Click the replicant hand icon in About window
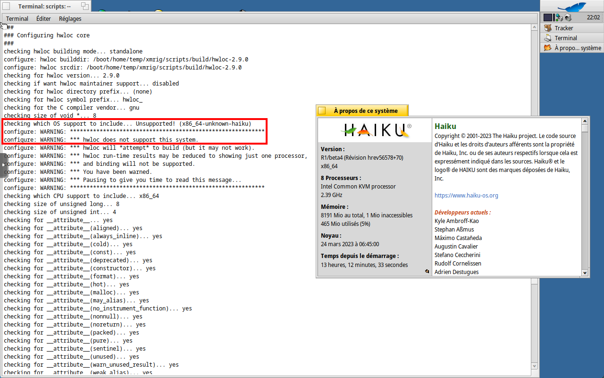The width and height of the screenshot is (604, 378). pos(427,271)
